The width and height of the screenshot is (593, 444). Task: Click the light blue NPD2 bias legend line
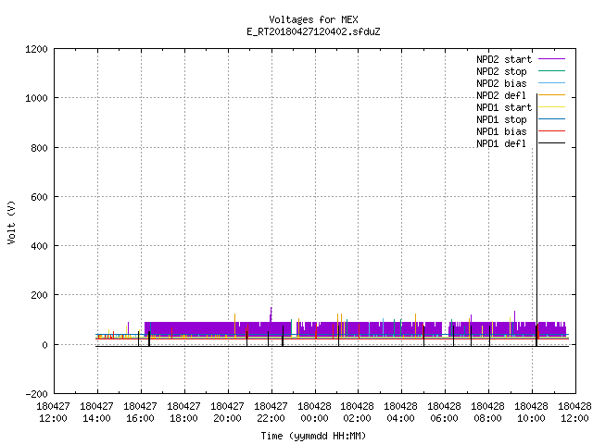coord(551,83)
